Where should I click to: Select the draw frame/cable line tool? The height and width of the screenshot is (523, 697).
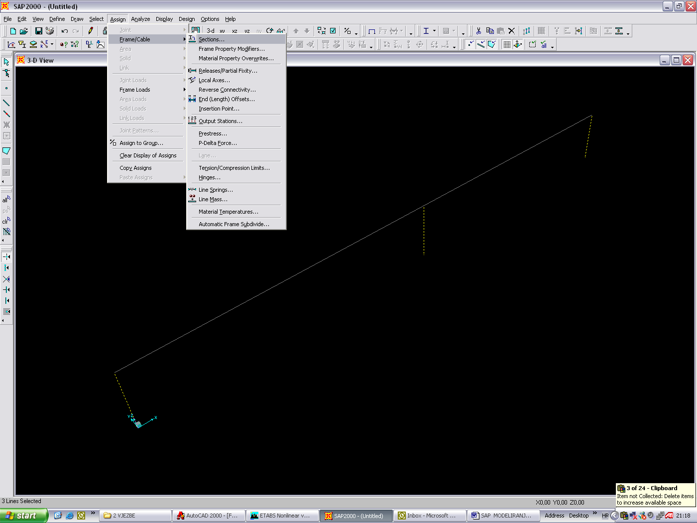6,103
